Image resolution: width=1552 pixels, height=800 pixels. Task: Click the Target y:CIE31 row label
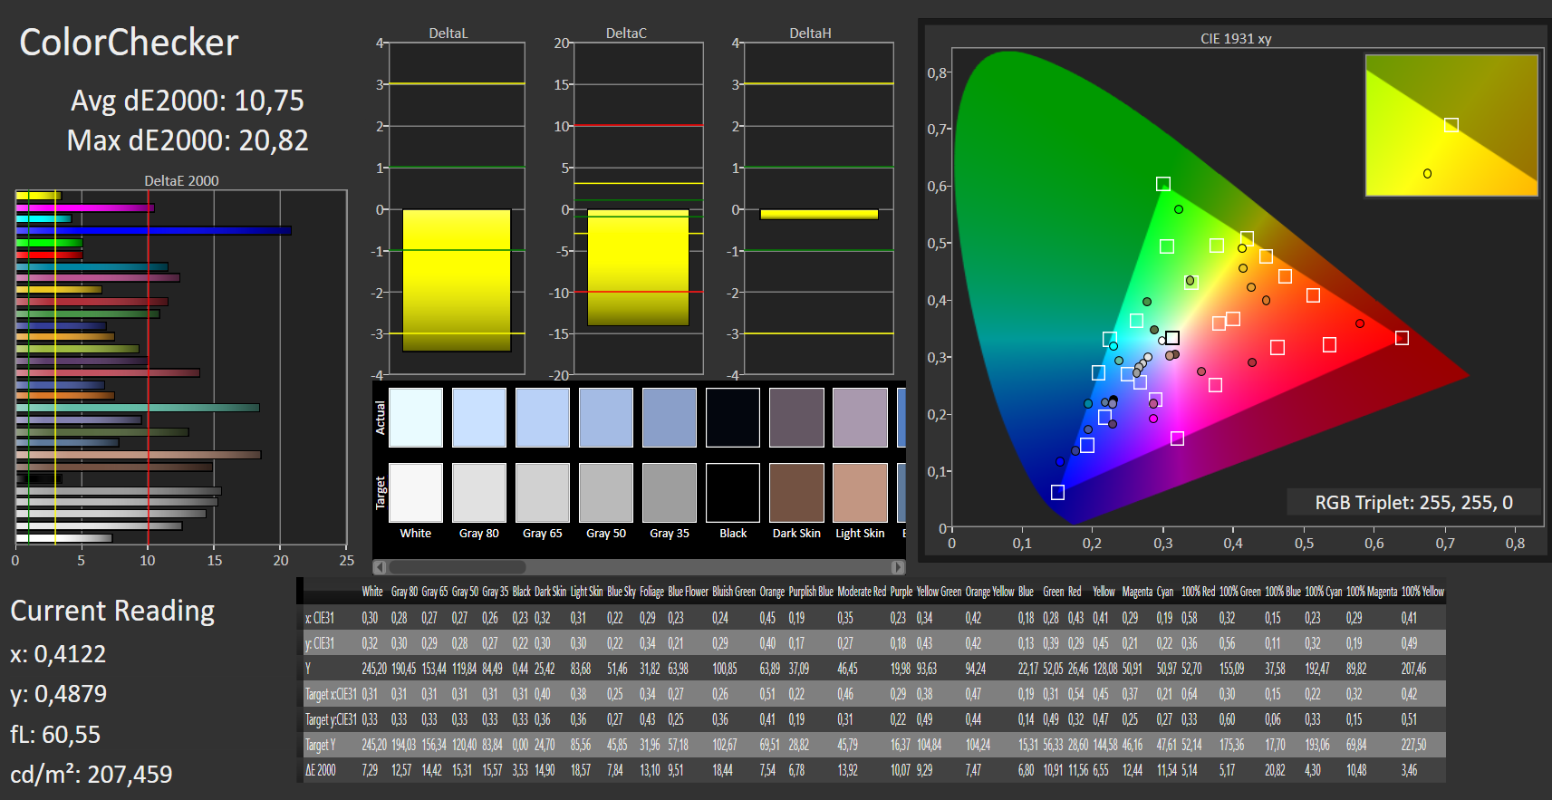click(x=330, y=719)
